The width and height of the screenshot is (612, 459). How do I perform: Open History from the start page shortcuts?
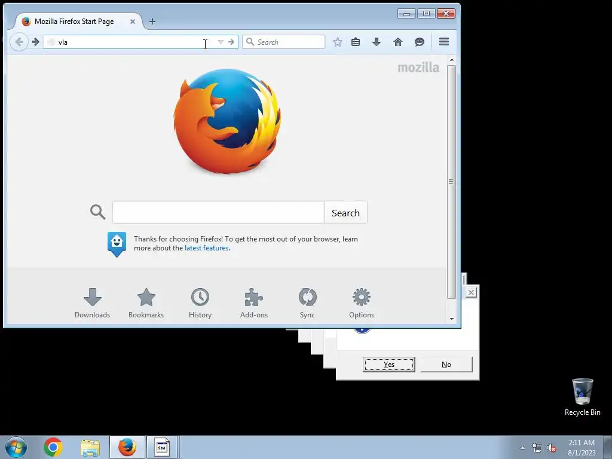pyautogui.click(x=200, y=303)
